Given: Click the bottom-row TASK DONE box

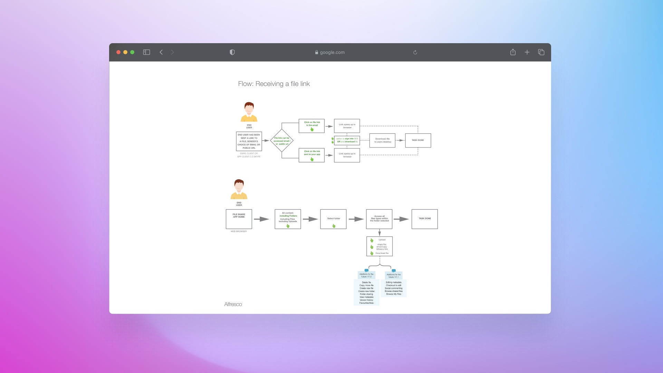Looking at the screenshot, I should (424, 219).
